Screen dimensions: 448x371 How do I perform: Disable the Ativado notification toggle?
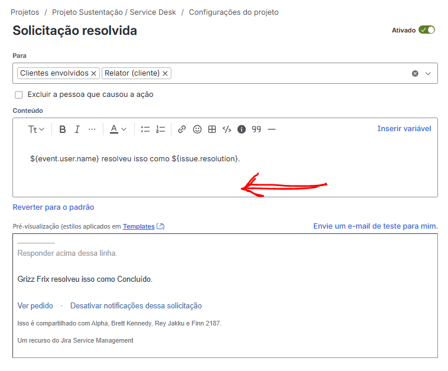[426, 30]
